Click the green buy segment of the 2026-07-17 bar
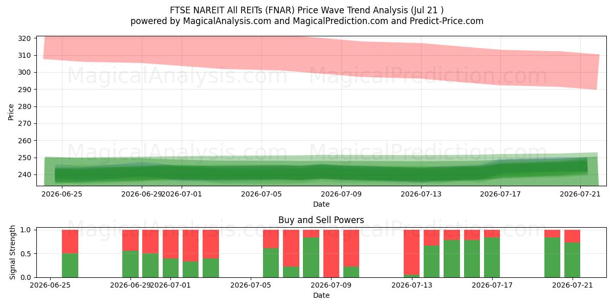614x307 pixels. tap(492, 257)
